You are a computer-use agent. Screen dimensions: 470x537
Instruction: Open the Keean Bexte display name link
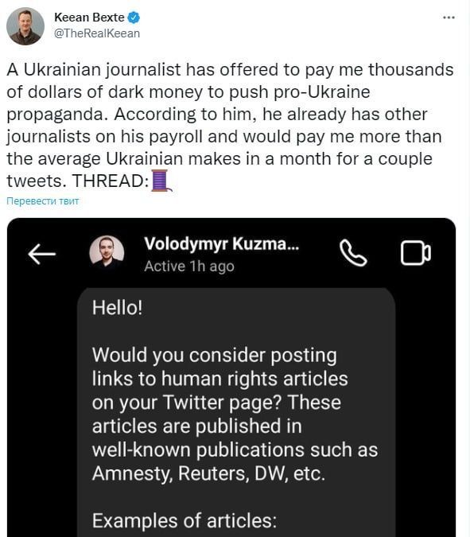tap(89, 18)
